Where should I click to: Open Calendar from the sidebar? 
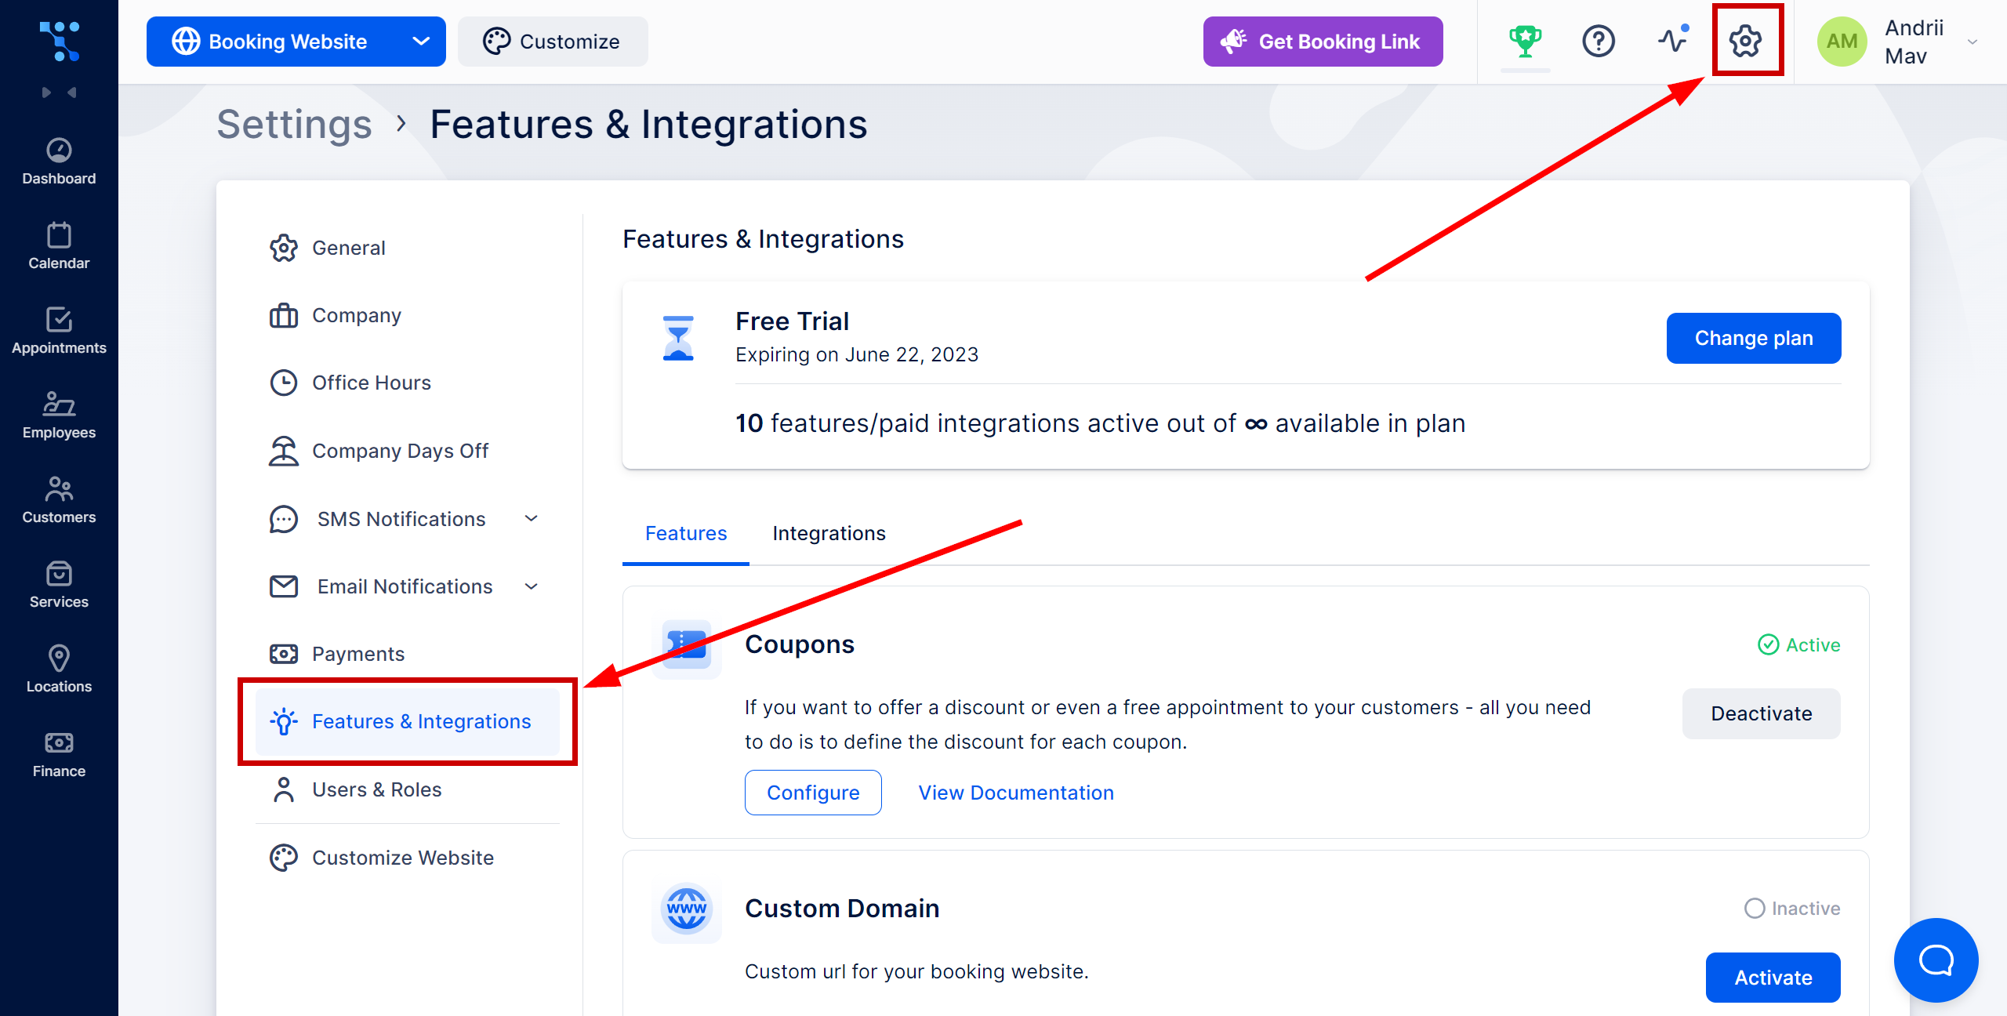click(x=59, y=247)
